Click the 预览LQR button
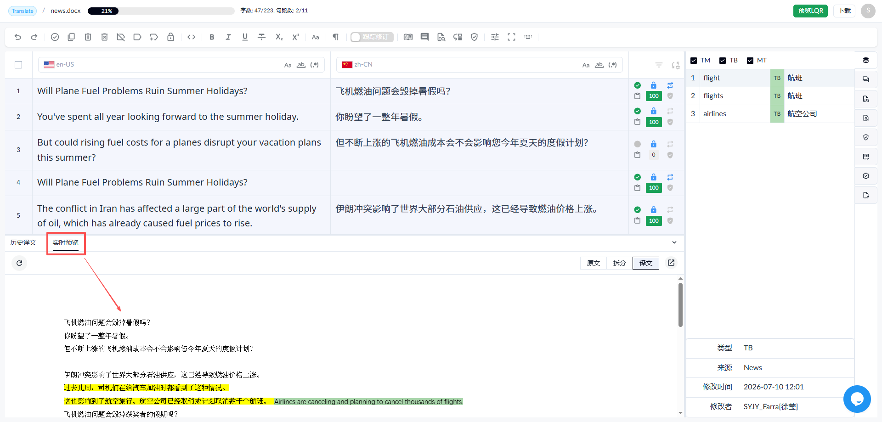Image resolution: width=882 pixels, height=422 pixels. [x=810, y=11]
